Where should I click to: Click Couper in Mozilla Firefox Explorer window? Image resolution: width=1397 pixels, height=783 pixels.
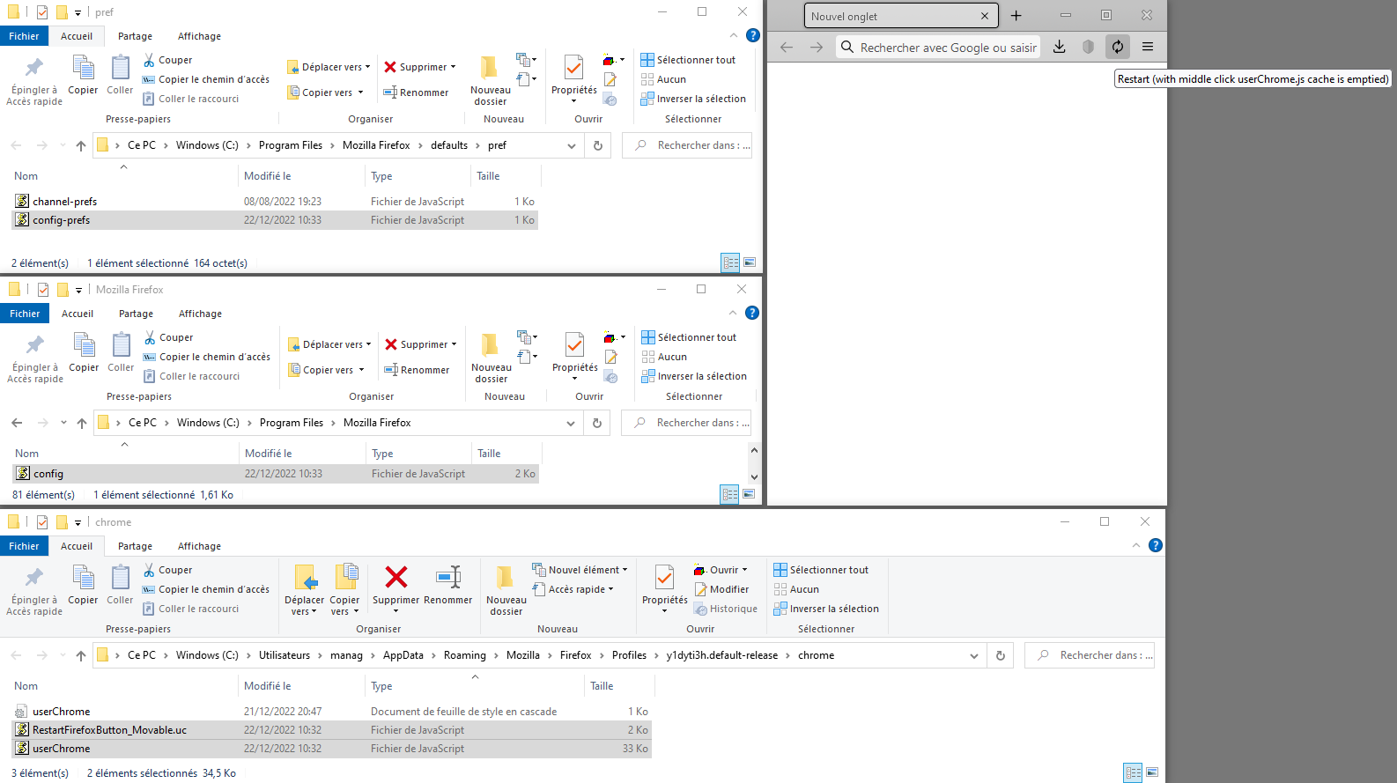[168, 337]
